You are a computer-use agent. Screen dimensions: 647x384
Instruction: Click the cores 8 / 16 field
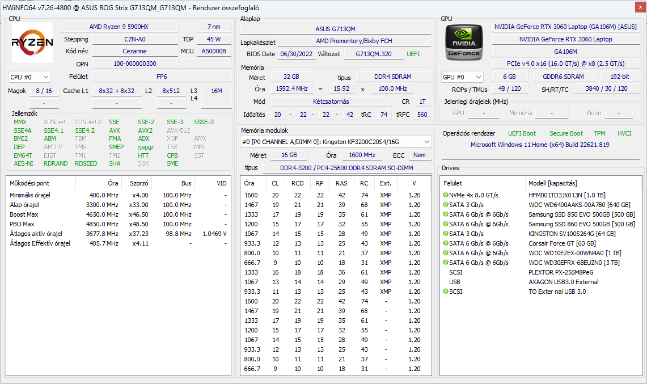point(44,91)
